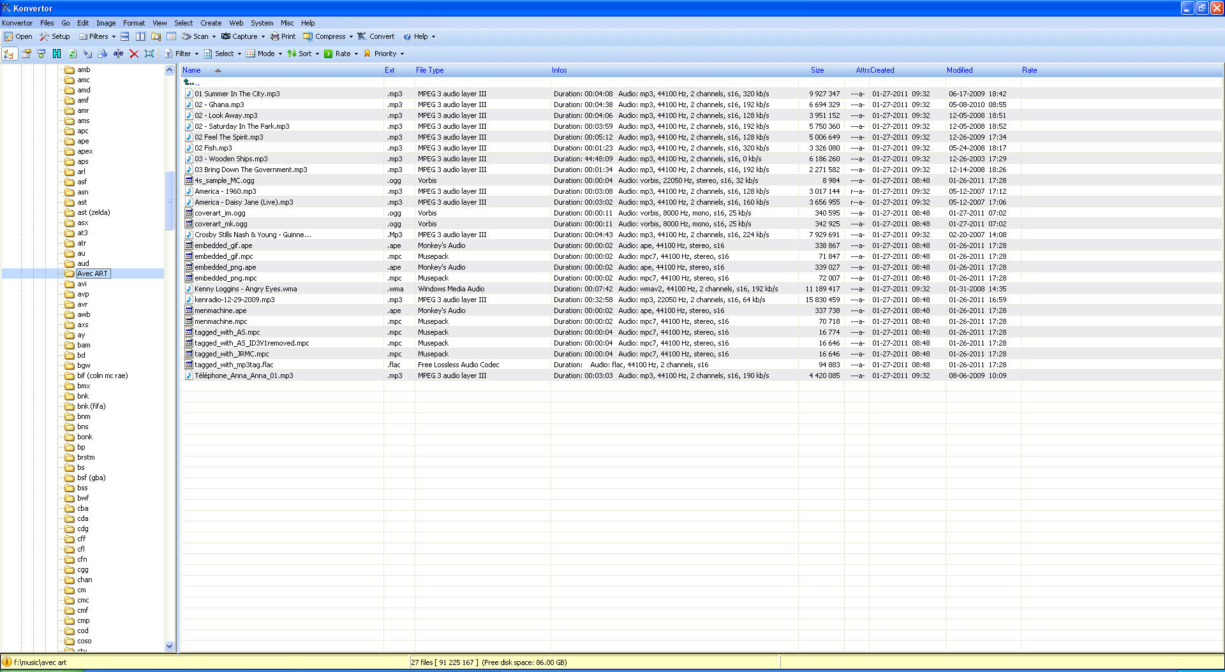Toggle the folder tree panel icon

point(10,54)
